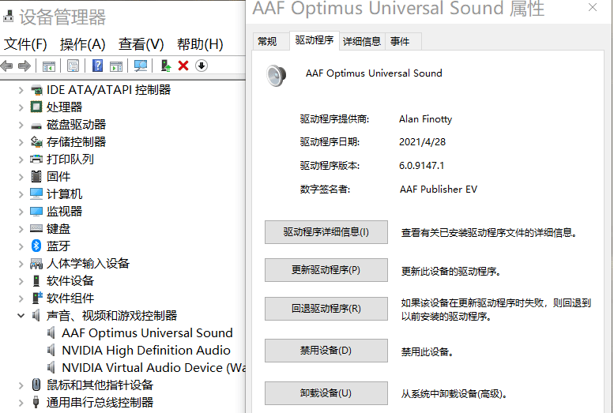Click the action pane toolbar icon
This screenshot has height=413, width=614.
coord(116,66)
